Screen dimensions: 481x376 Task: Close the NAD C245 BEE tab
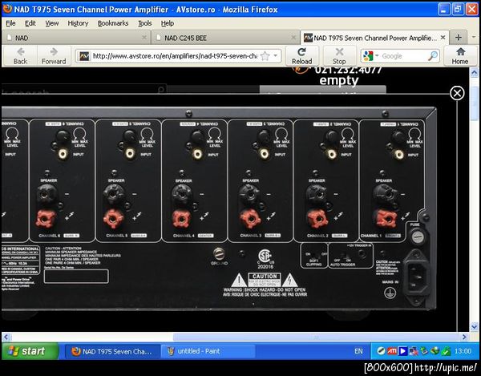(293, 38)
